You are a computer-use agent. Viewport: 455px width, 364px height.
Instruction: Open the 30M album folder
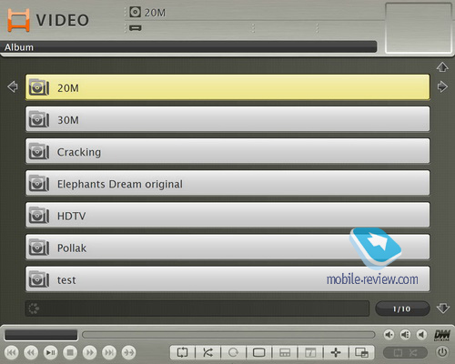227,119
